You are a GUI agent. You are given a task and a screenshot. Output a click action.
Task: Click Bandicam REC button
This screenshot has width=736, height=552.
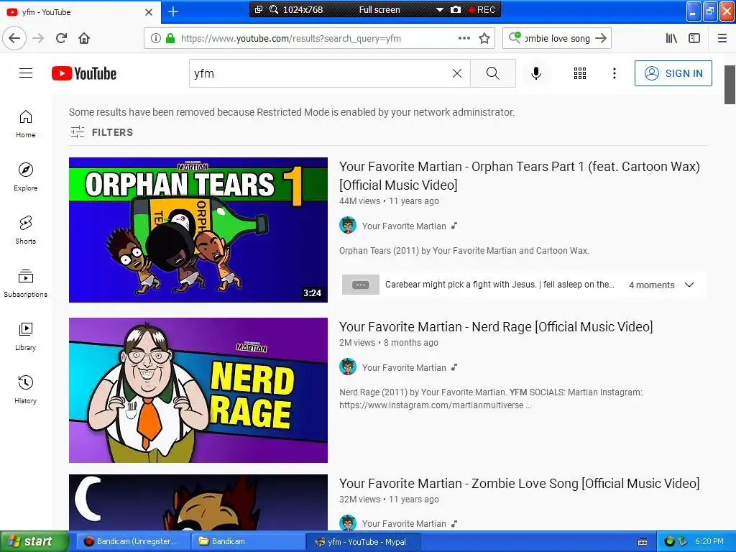click(x=482, y=10)
